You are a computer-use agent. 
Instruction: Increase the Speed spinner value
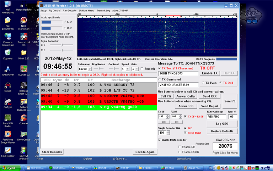[x=128, y=68]
